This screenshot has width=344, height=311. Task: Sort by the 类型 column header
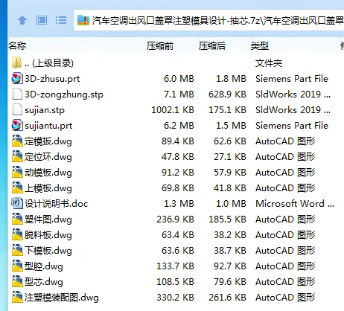(260, 45)
